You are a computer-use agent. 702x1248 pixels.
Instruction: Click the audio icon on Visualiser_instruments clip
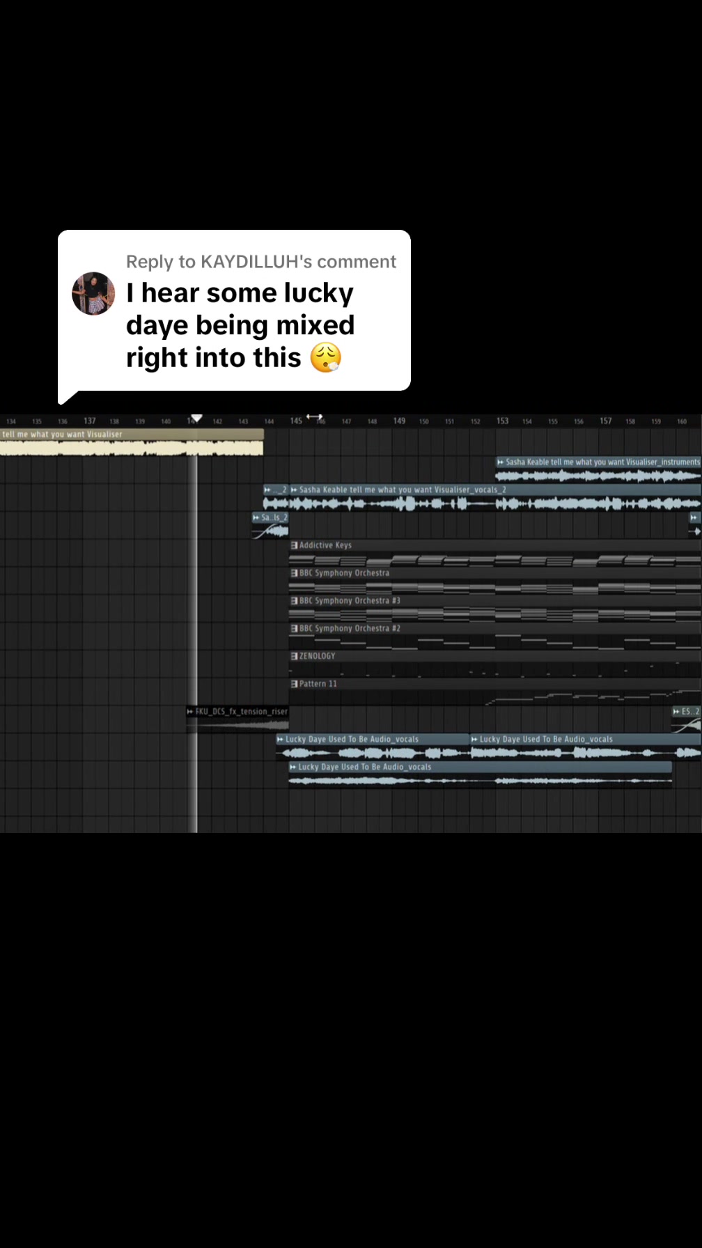[x=500, y=462]
